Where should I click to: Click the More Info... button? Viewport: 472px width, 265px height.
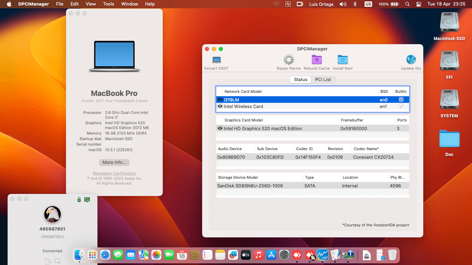click(x=114, y=162)
